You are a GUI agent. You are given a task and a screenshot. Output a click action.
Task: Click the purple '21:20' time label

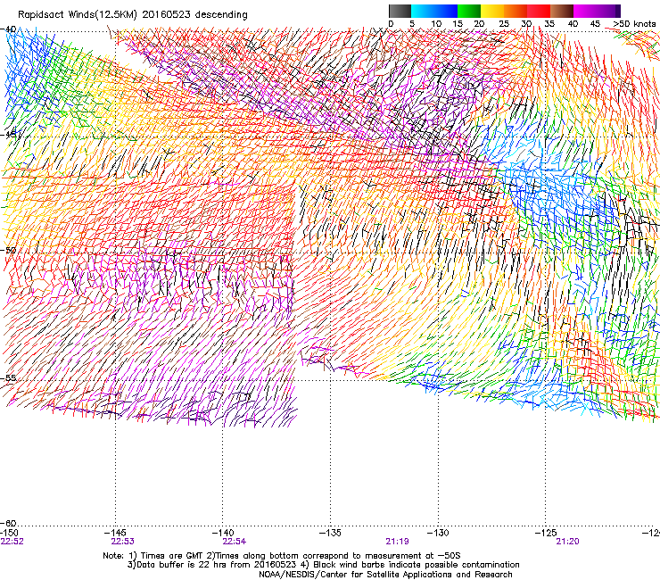coord(567,542)
